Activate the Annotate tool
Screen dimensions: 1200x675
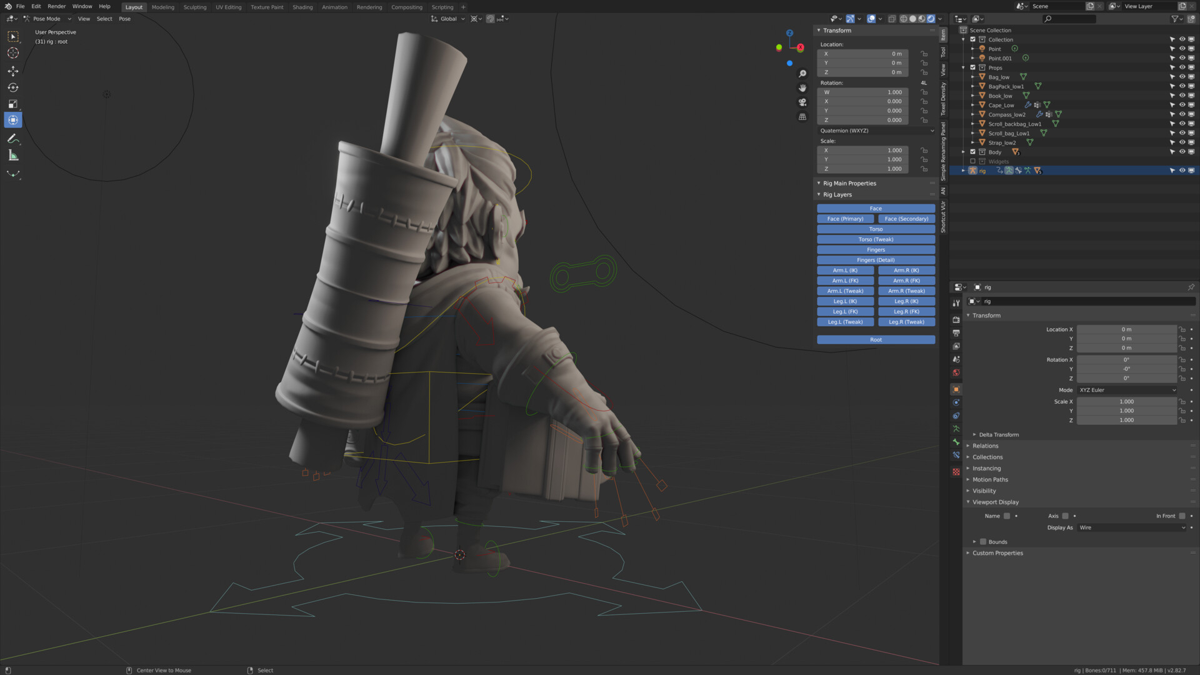pyautogui.click(x=13, y=139)
